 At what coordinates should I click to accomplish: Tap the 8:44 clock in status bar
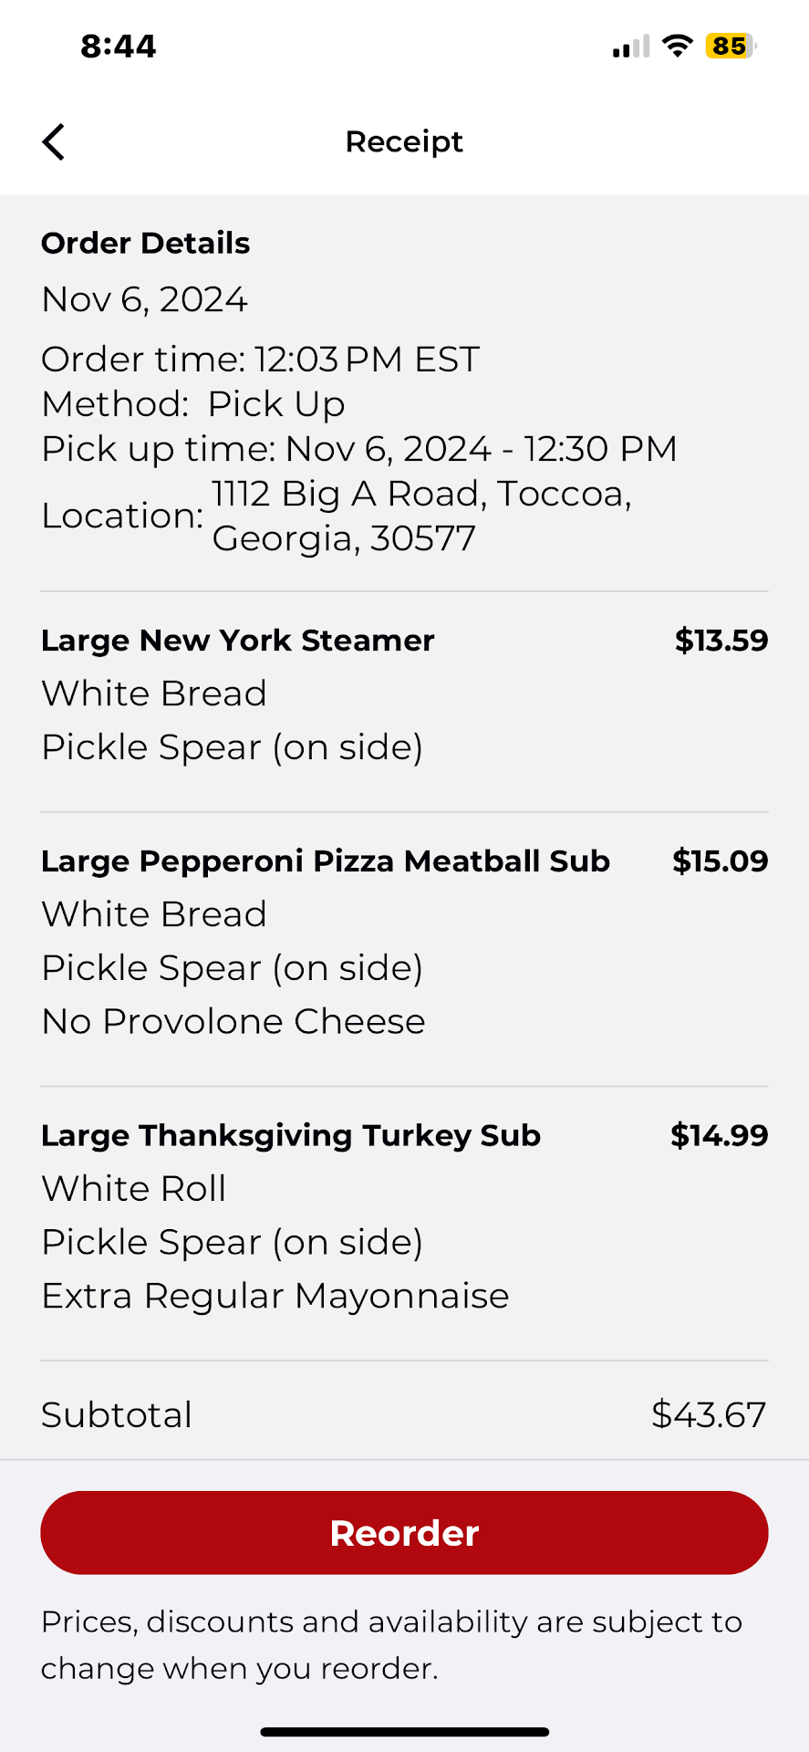click(119, 46)
